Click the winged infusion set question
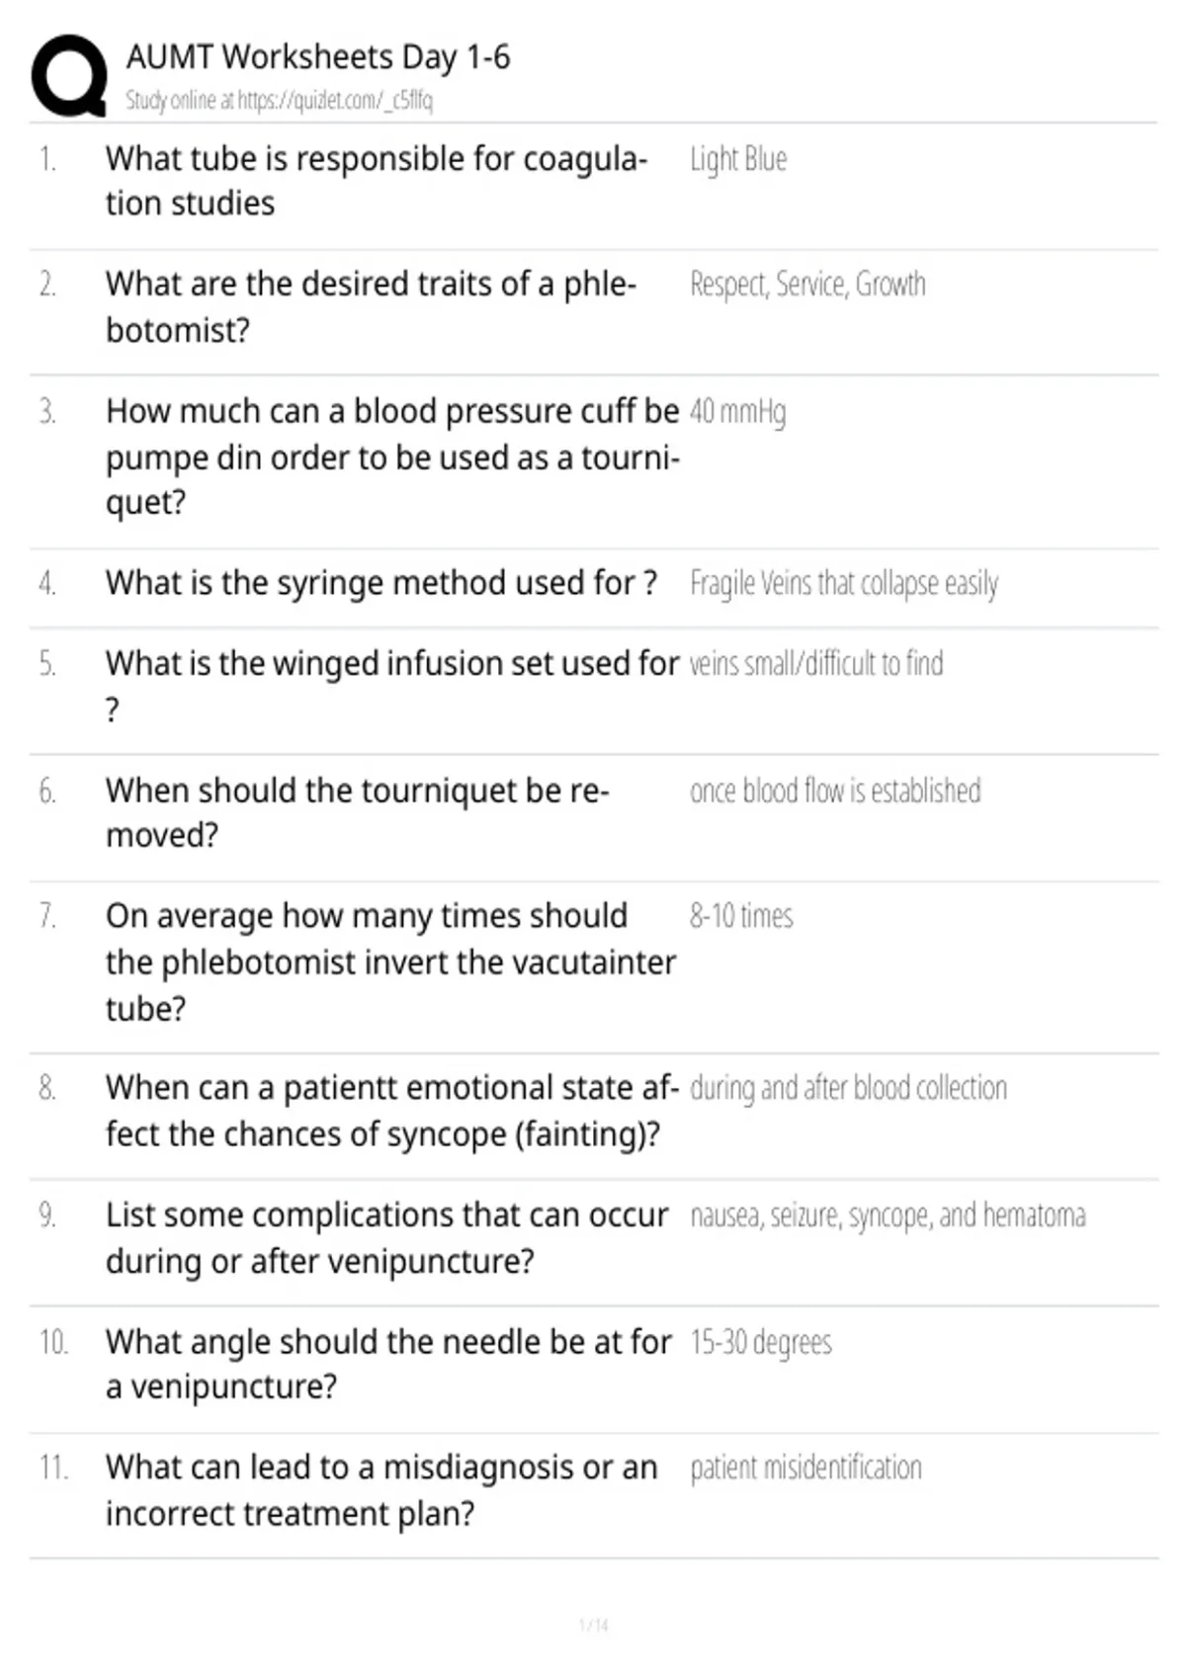 392,686
